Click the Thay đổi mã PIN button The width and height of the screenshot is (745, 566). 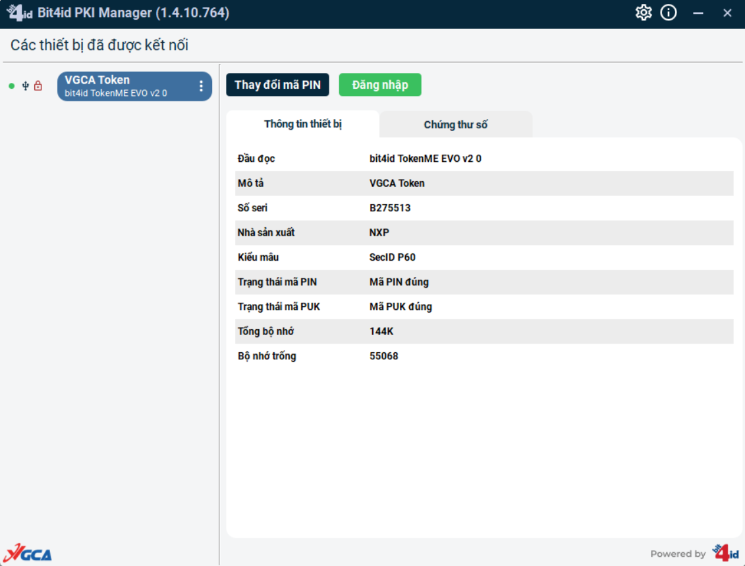click(277, 85)
